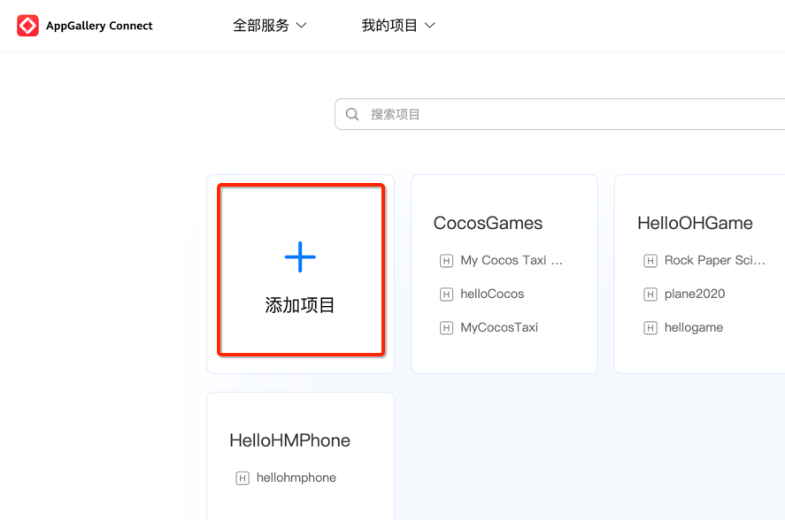785x520 pixels.
Task: Select the 全部服务 menu item
Action: pos(260,25)
